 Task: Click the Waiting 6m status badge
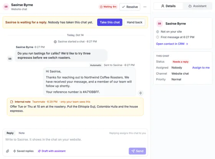(108, 6)
